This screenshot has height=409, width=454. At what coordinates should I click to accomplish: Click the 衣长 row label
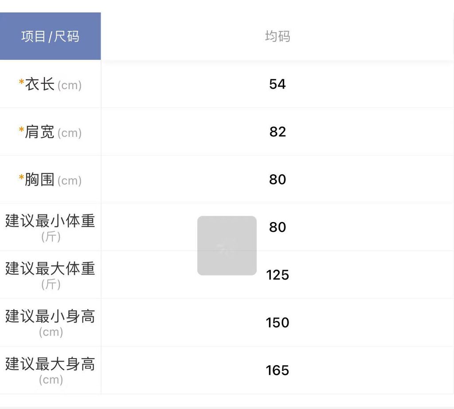(40, 84)
